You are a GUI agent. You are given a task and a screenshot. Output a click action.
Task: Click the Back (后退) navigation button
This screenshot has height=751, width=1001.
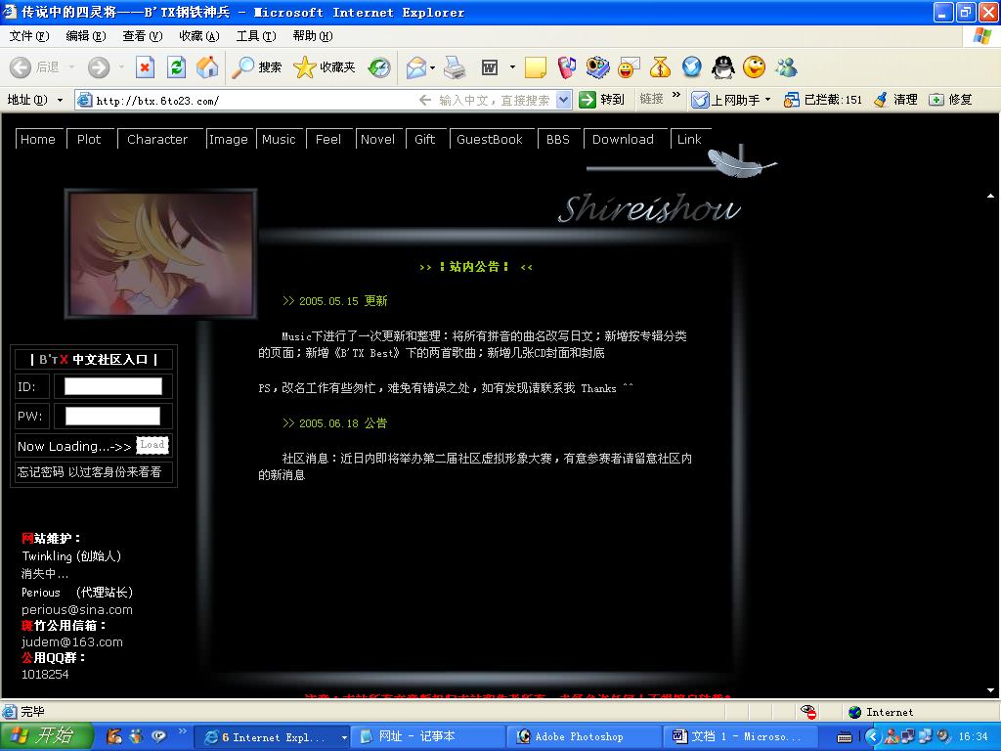pos(34,67)
